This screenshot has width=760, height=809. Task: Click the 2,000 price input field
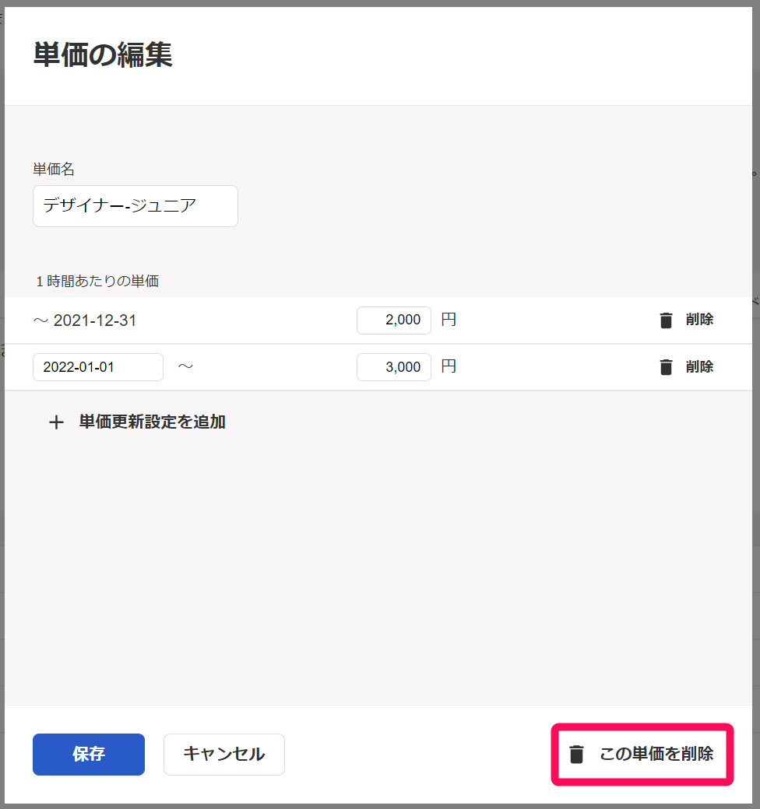pyautogui.click(x=394, y=320)
